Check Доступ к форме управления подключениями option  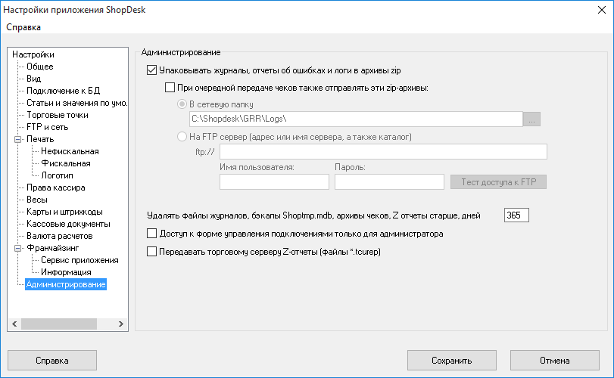coord(151,234)
